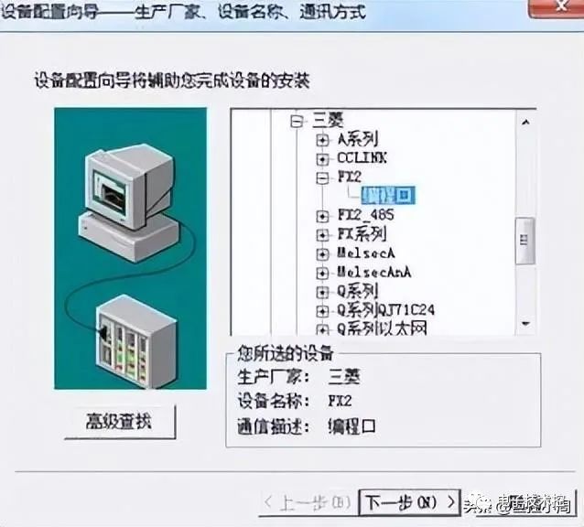
Task: Close the 设备配置向导 dialog
Action: [x=556, y=6]
